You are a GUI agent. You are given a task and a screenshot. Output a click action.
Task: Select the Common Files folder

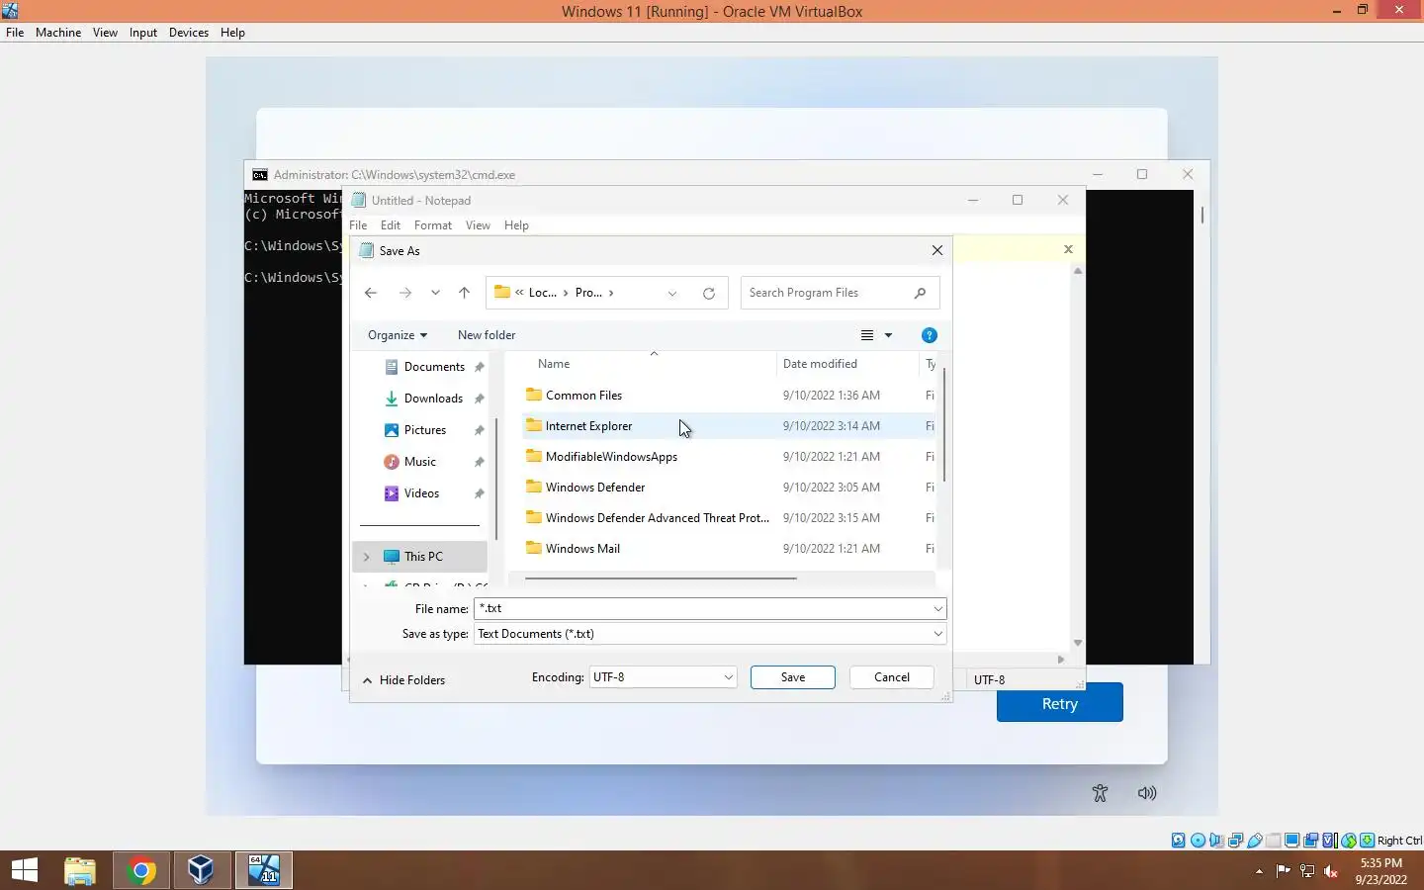(583, 396)
